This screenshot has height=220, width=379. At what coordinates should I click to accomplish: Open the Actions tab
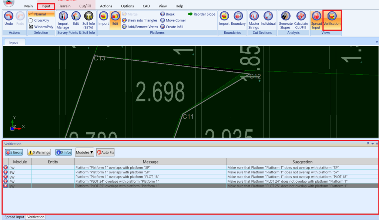point(106,6)
